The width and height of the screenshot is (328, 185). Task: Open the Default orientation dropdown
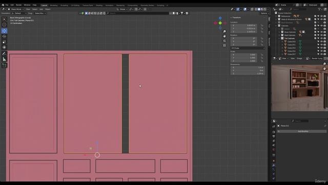point(19,13)
